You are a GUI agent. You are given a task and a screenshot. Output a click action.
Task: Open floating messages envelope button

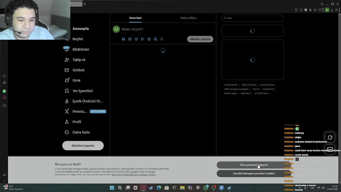click(330, 149)
